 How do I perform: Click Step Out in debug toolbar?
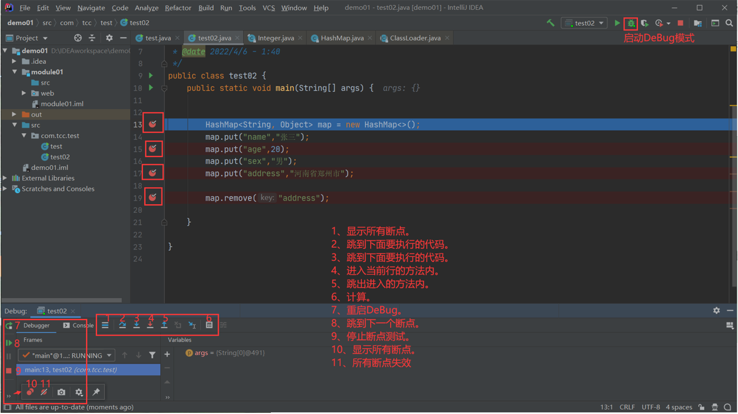tap(164, 325)
